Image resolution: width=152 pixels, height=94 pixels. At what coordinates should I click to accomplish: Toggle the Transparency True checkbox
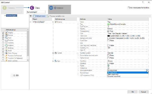coord(108,31)
